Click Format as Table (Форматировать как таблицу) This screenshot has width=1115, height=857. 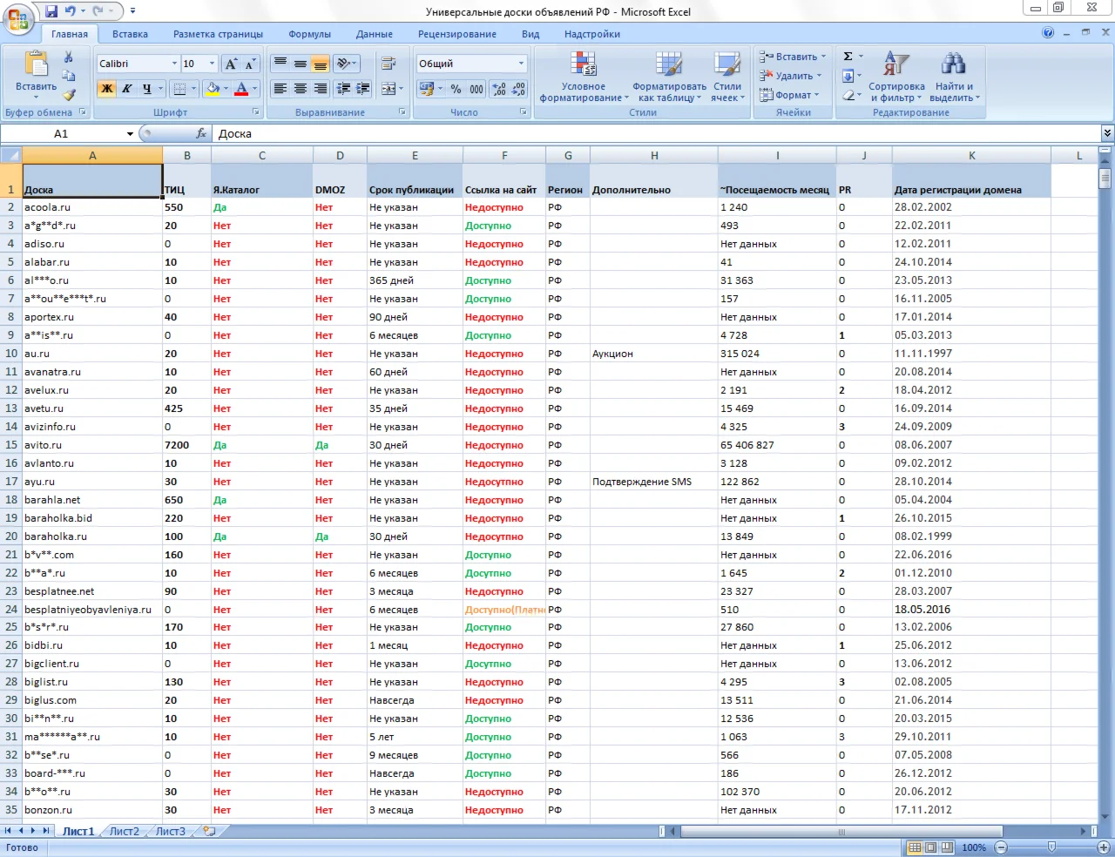pos(668,77)
